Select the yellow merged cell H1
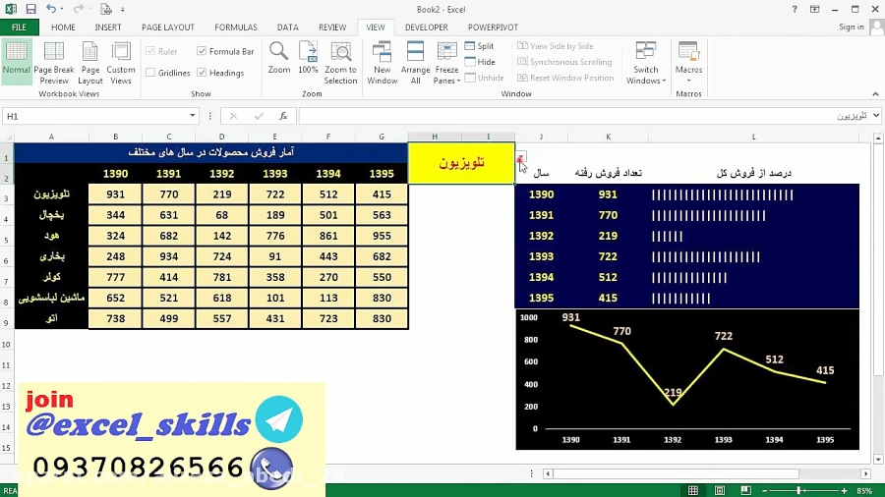The width and height of the screenshot is (885, 497). click(x=462, y=163)
